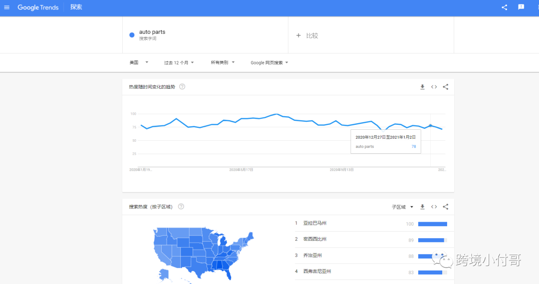Open the 美国 region dropdown
Viewport: 539px width, 284px height.
point(139,62)
